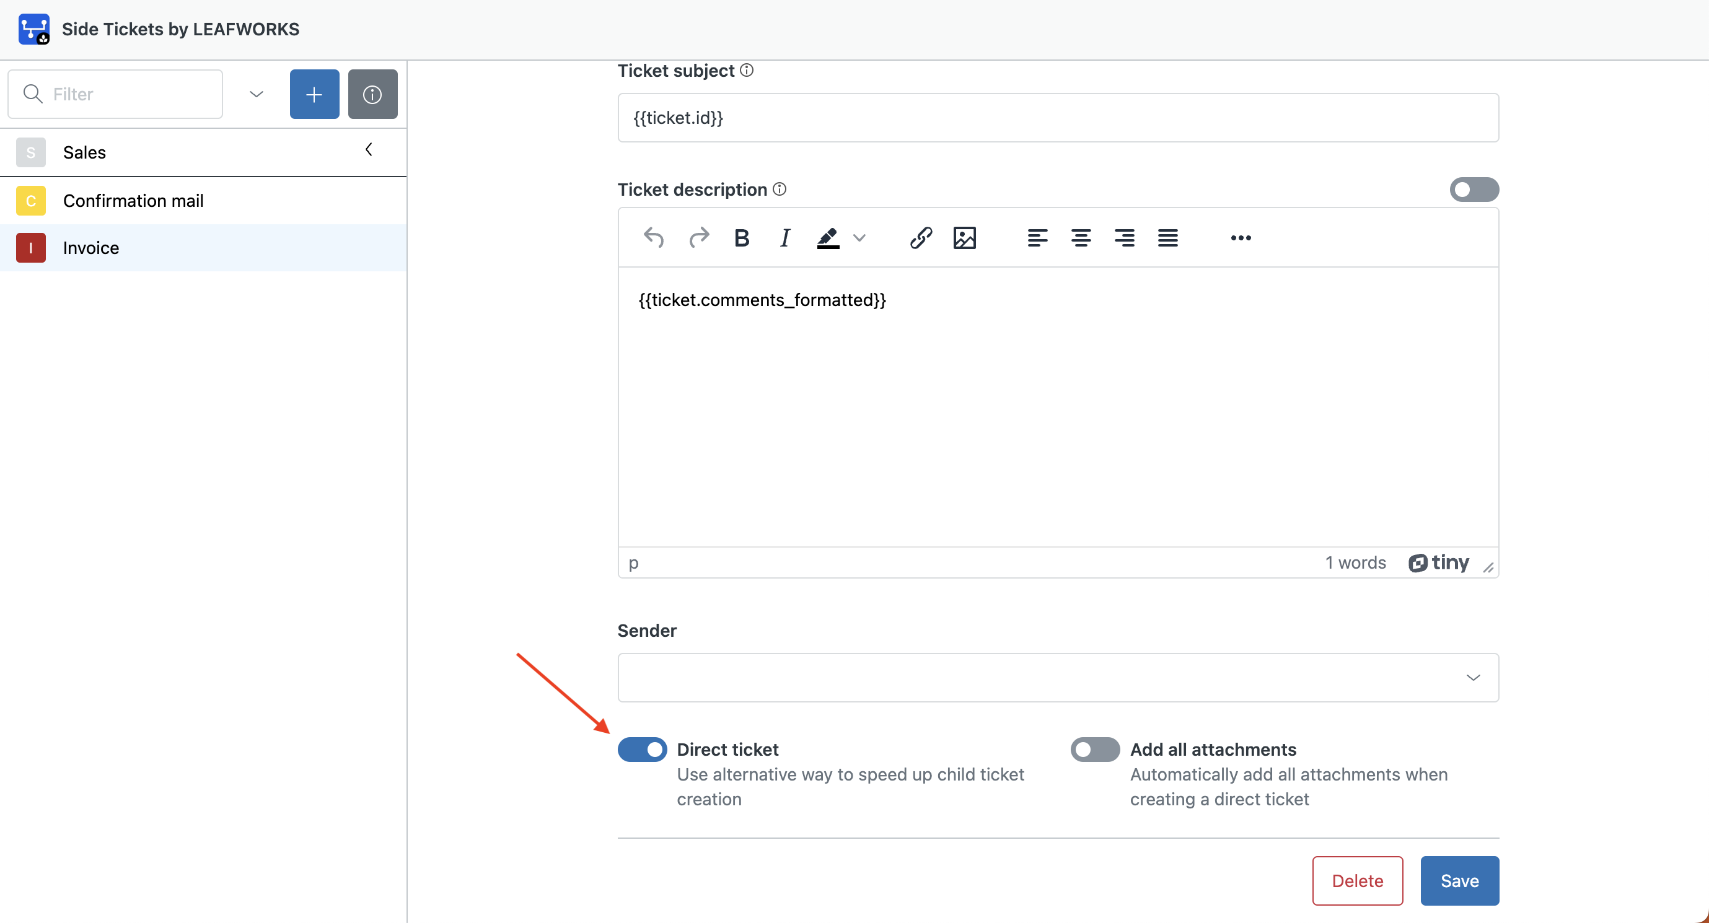
Task: Enable the Add all attachments toggle
Action: (1095, 750)
